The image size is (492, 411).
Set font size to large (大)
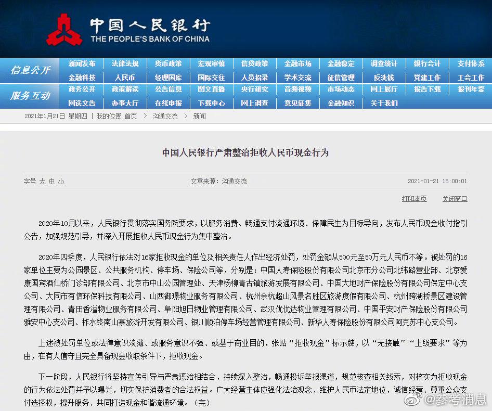(43, 181)
